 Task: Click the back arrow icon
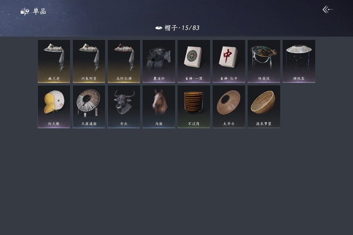328,10
